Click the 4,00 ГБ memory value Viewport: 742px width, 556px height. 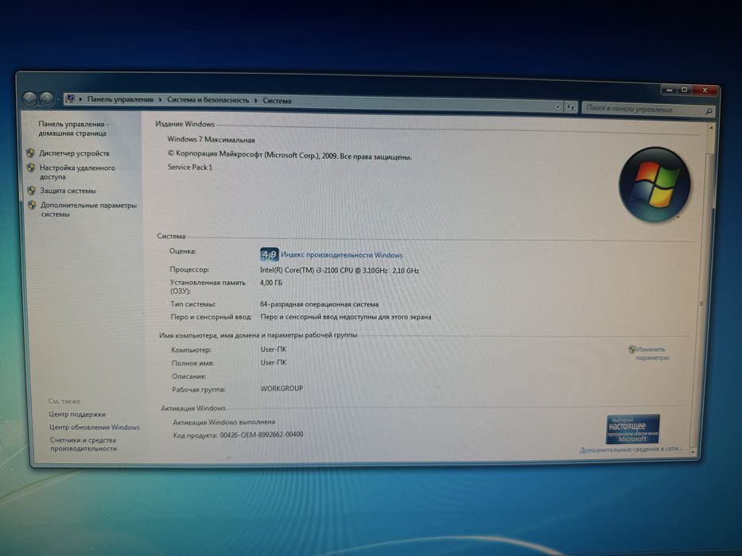pos(270,282)
